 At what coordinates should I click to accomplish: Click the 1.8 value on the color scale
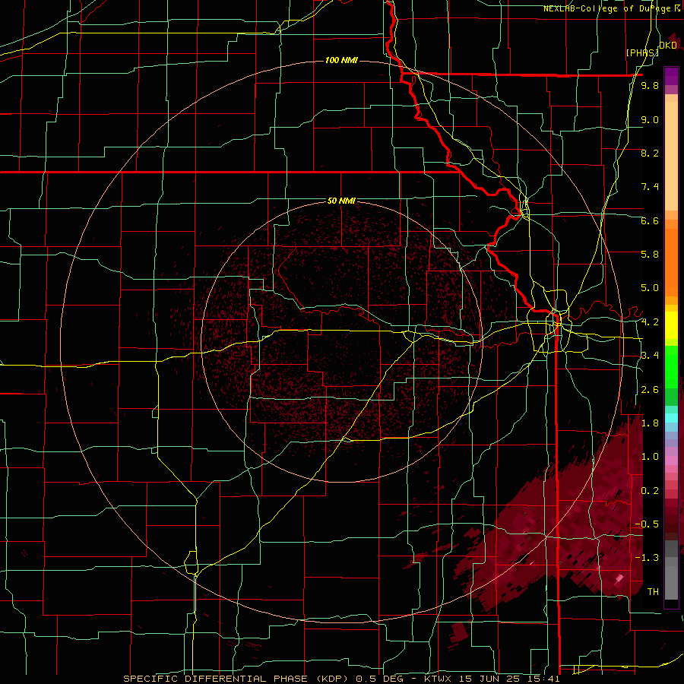click(650, 423)
